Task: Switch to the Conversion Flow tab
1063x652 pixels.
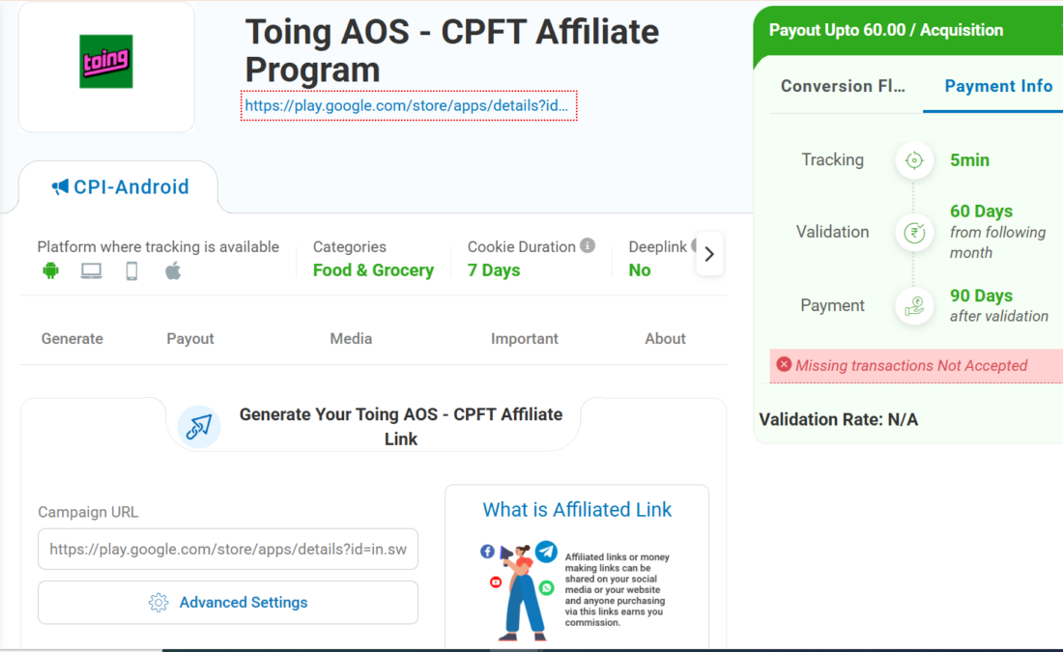Action: [x=843, y=86]
